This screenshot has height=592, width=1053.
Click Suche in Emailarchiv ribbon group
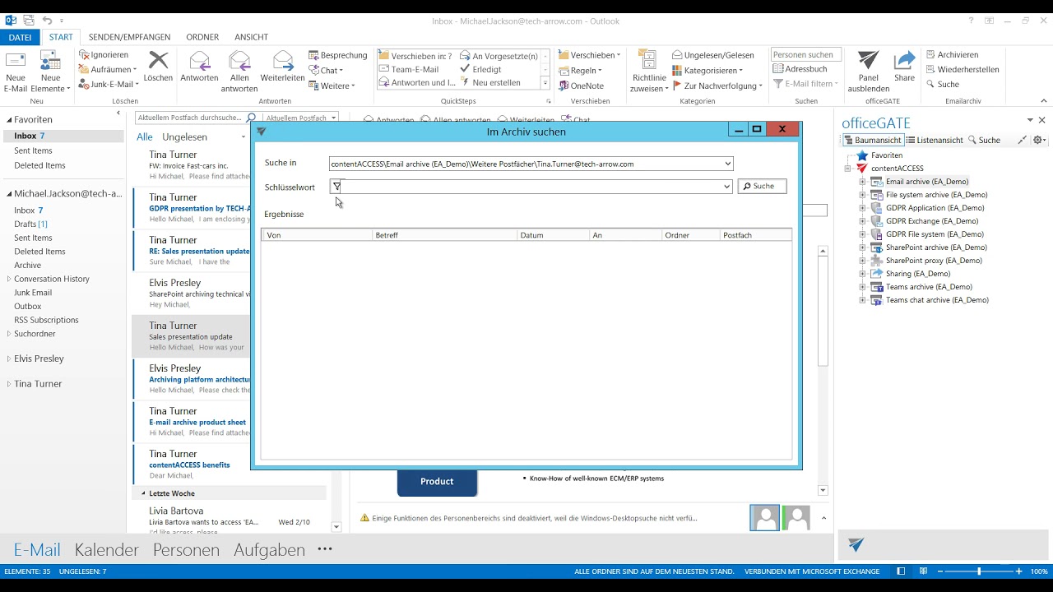point(942,85)
